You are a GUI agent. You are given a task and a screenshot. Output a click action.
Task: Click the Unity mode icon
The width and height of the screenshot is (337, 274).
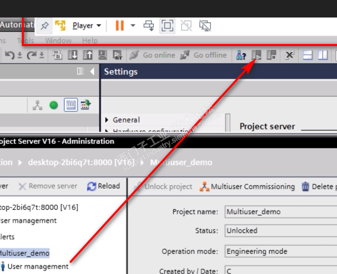point(186,26)
